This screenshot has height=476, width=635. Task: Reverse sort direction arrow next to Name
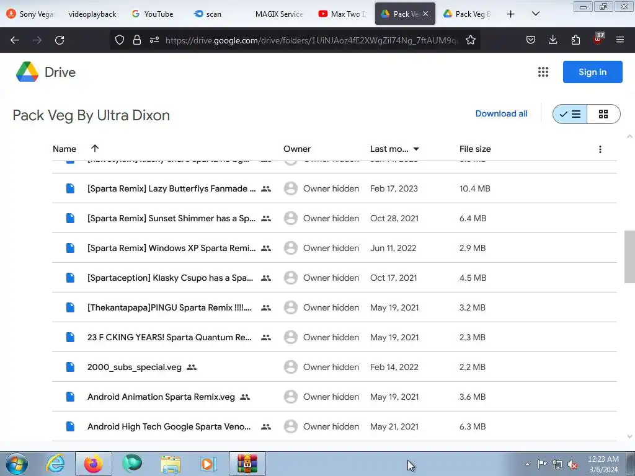[x=95, y=148]
